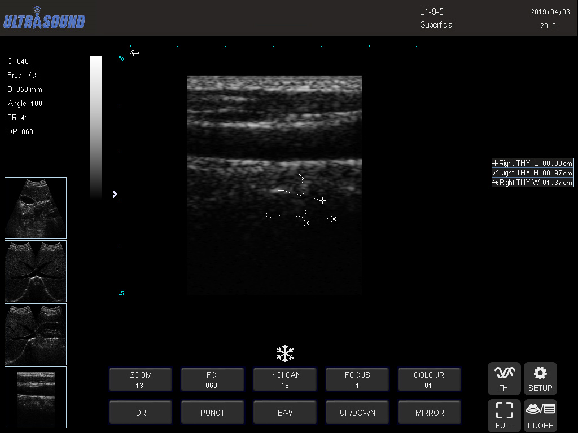Open the PROBE selection icon

pyautogui.click(x=540, y=416)
